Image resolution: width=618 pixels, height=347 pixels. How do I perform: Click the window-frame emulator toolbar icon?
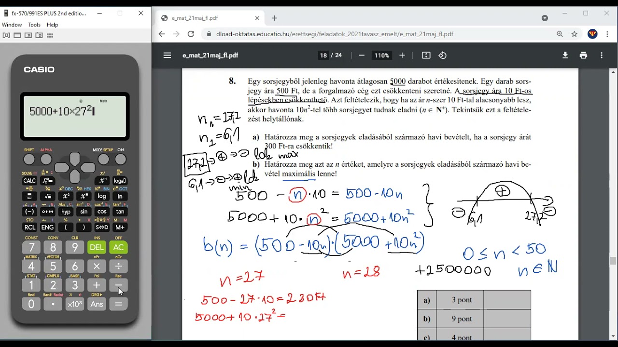(x=17, y=35)
